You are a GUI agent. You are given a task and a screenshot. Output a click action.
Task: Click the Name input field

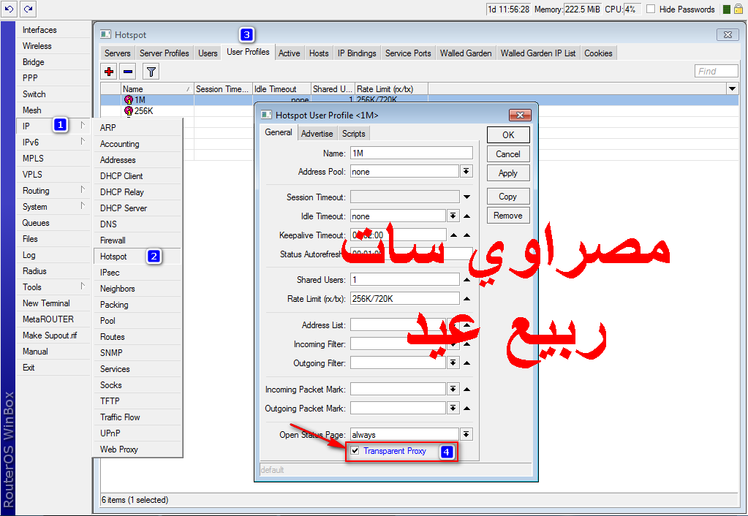coord(411,153)
